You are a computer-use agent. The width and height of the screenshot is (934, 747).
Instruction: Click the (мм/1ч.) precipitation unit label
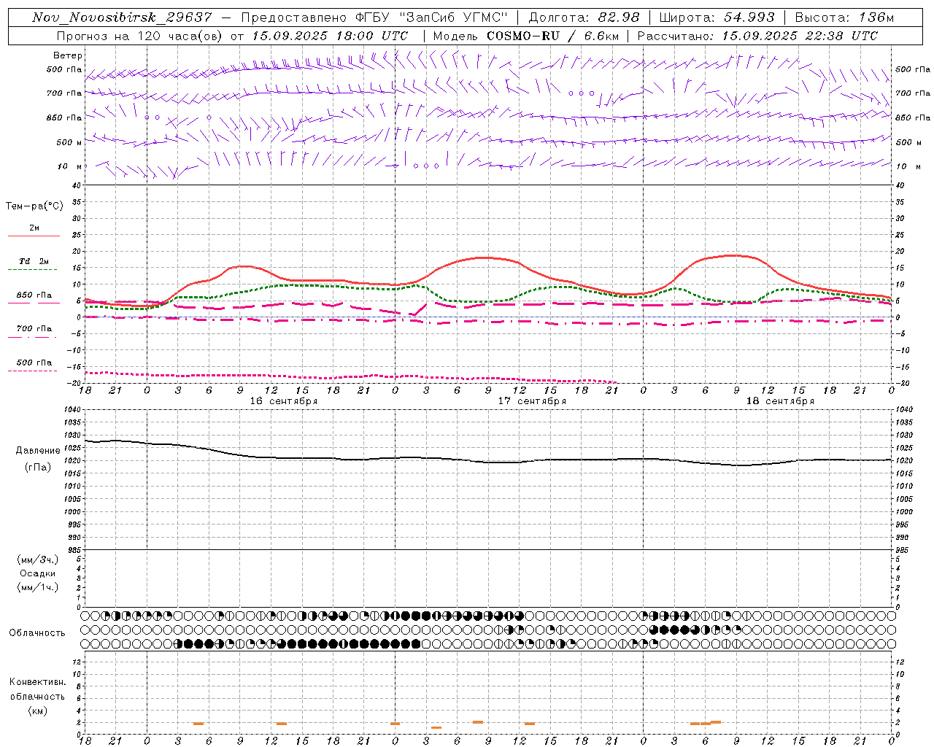click(x=38, y=587)
